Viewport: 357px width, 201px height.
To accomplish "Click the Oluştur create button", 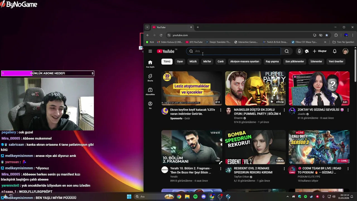I will click(x=320, y=51).
